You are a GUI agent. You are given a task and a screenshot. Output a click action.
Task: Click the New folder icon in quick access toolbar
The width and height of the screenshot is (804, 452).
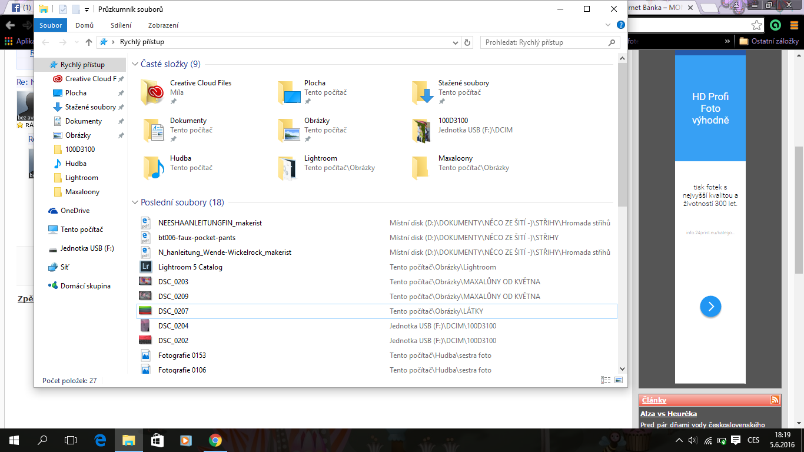(x=75, y=9)
